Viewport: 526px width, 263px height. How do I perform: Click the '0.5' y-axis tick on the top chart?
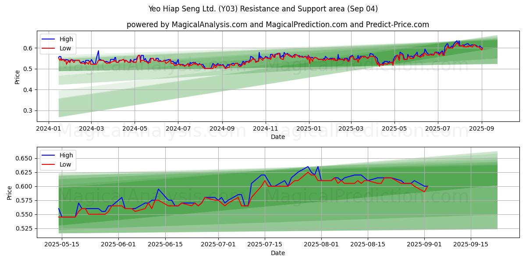pyautogui.click(x=28, y=69)
